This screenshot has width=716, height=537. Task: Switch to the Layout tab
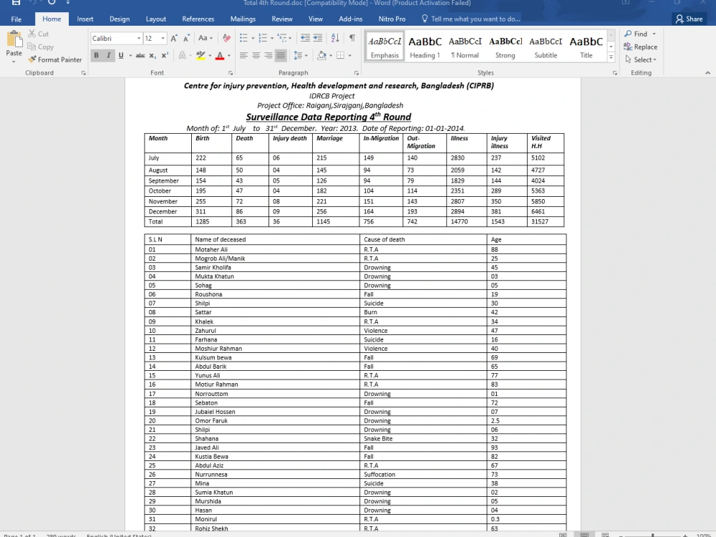point(155,19)
